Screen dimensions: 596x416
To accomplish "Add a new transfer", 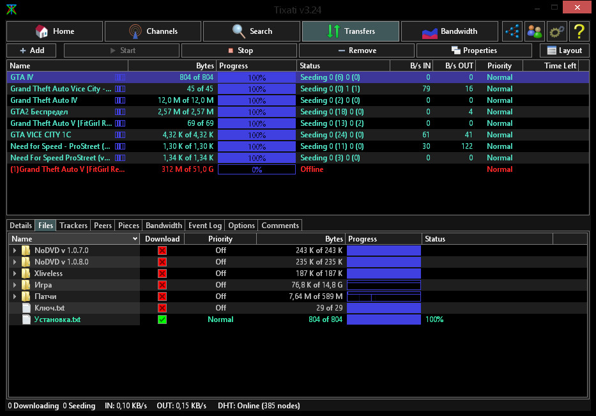I will 31,50.
